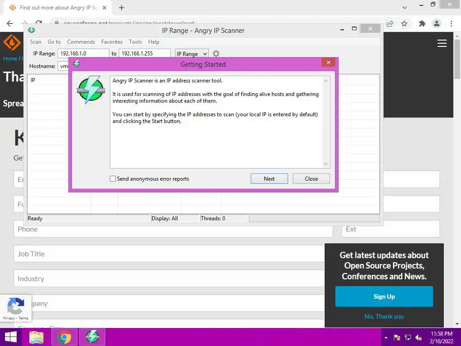Click the Angry IP Scanner lightning logo

click(x=91, y=90)
